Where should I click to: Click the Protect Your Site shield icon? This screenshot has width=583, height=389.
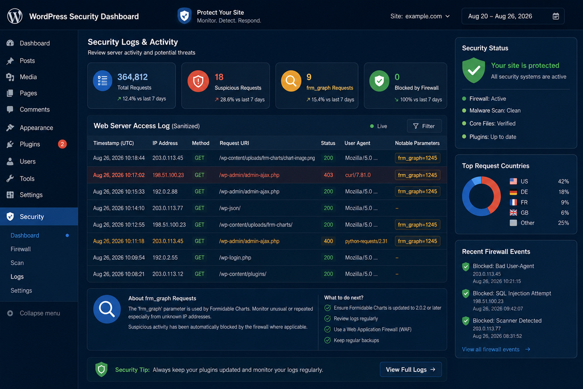coord(184,16)
